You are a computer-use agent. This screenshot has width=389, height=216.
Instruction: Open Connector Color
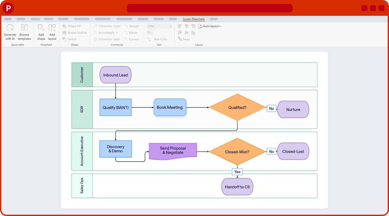(107, 26)
